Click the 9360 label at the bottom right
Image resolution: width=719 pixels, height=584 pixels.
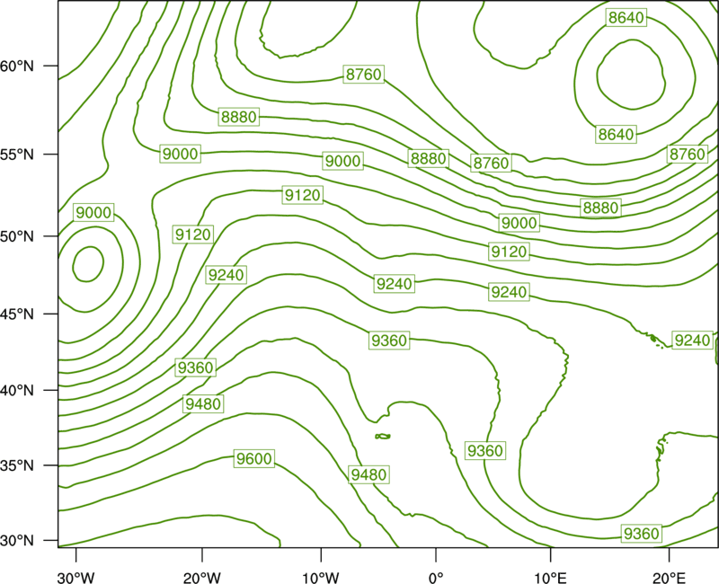[x=642, y=534]
